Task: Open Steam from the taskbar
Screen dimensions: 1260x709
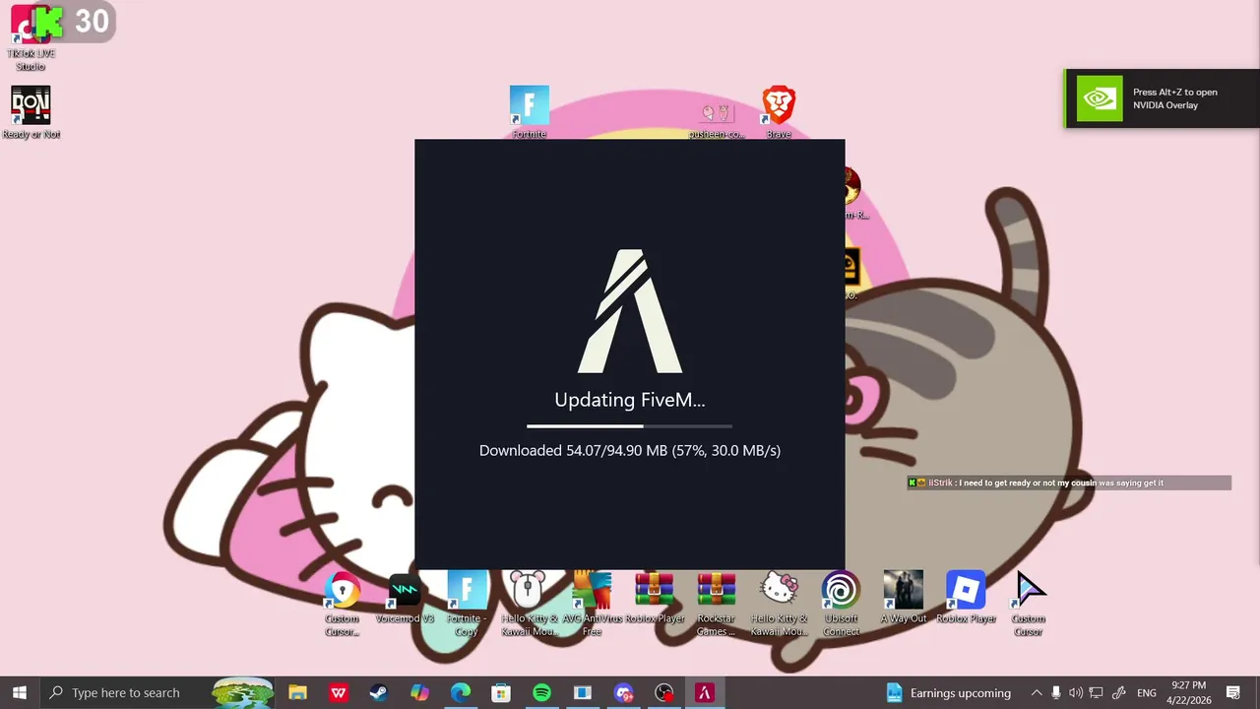Action: point(379,692)
